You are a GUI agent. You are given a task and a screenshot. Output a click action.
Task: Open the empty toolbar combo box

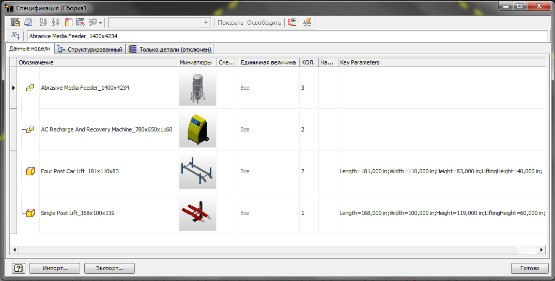pos(159,23)
